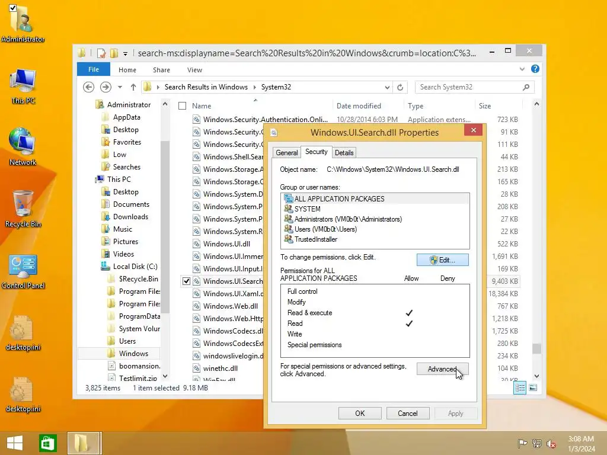Click the Advanced settings button
The width and height of the screenshot is (607, 455).
click(x=442, y=369)
